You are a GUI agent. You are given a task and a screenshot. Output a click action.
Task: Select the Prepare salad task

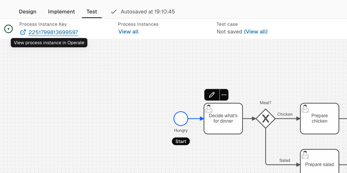(x=320, y=161)
